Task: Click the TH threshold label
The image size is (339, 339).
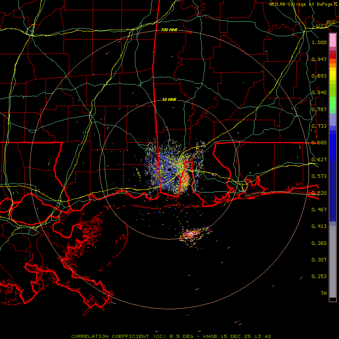Action: click(x=324, y=293)
